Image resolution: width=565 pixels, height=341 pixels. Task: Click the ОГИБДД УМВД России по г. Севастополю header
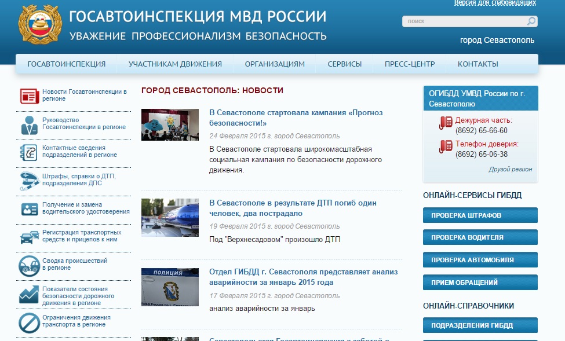pos(480,98)
